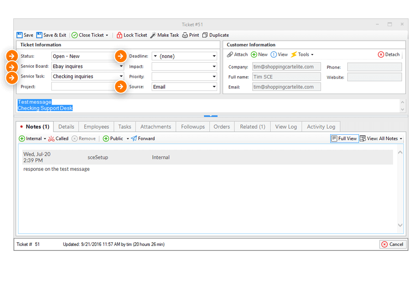Click the Company field
The height and width of the screenshot is (286, 415).
[x=286, y=67]
